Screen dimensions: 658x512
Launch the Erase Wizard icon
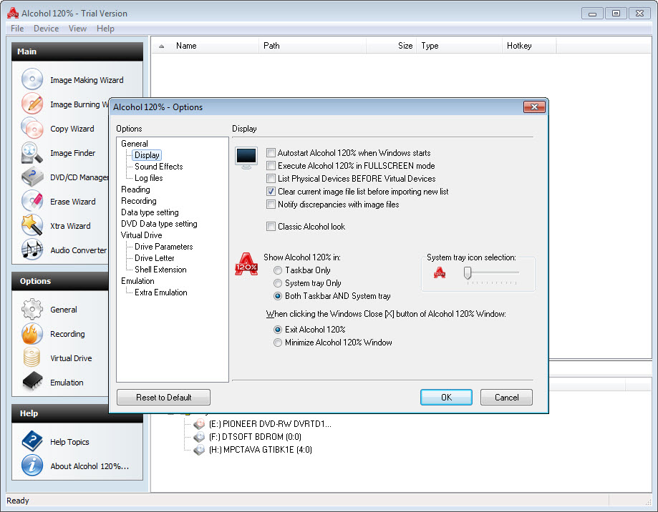pyautogui.click(x=32, y=201)
